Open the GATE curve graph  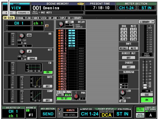pos(36,82)
